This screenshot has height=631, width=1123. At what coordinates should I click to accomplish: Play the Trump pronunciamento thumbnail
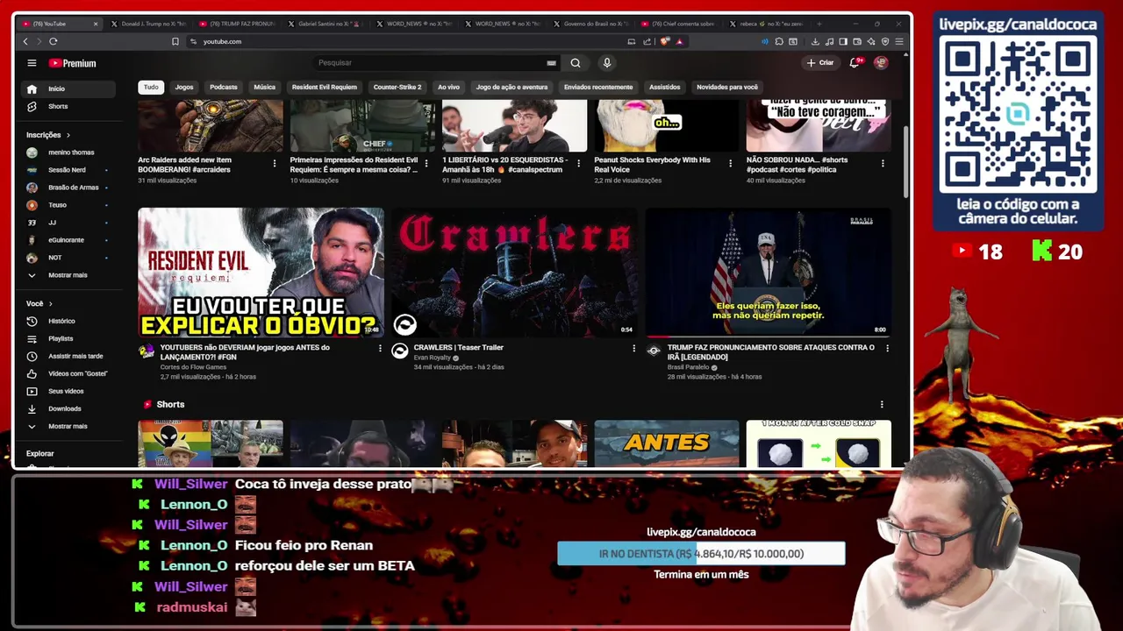pos(768,272)
